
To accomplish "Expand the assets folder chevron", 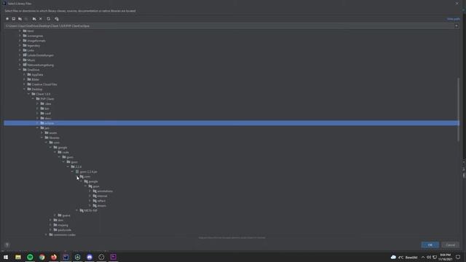I will [x=42, y=132].
